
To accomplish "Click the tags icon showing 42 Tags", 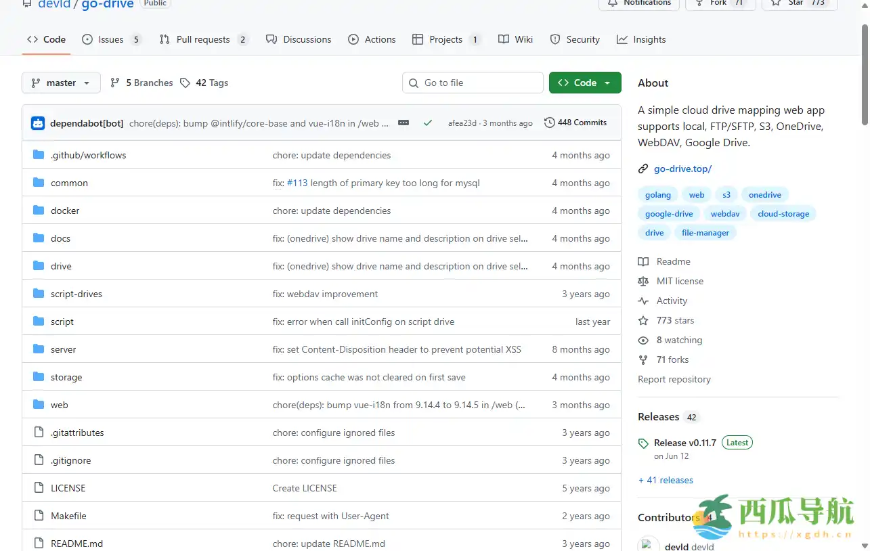I will pyautogui.click(x=186, y=83).
